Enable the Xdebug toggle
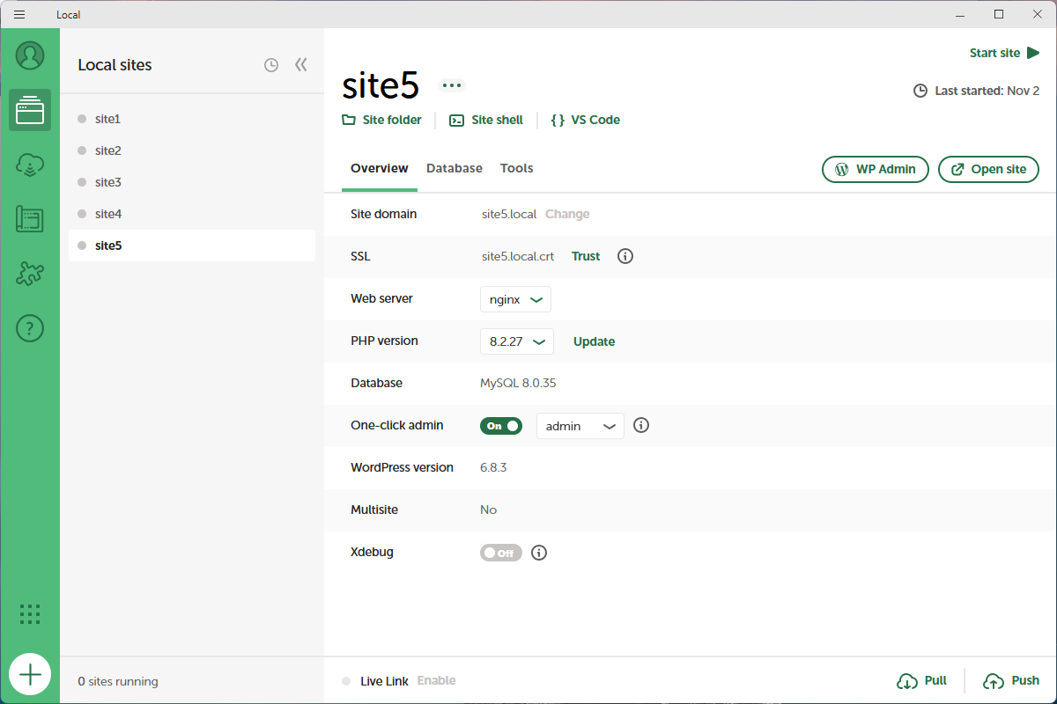 500,553
